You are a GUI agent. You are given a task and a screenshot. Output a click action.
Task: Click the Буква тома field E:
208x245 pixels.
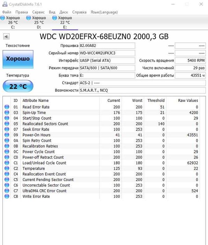click(107, 76)
